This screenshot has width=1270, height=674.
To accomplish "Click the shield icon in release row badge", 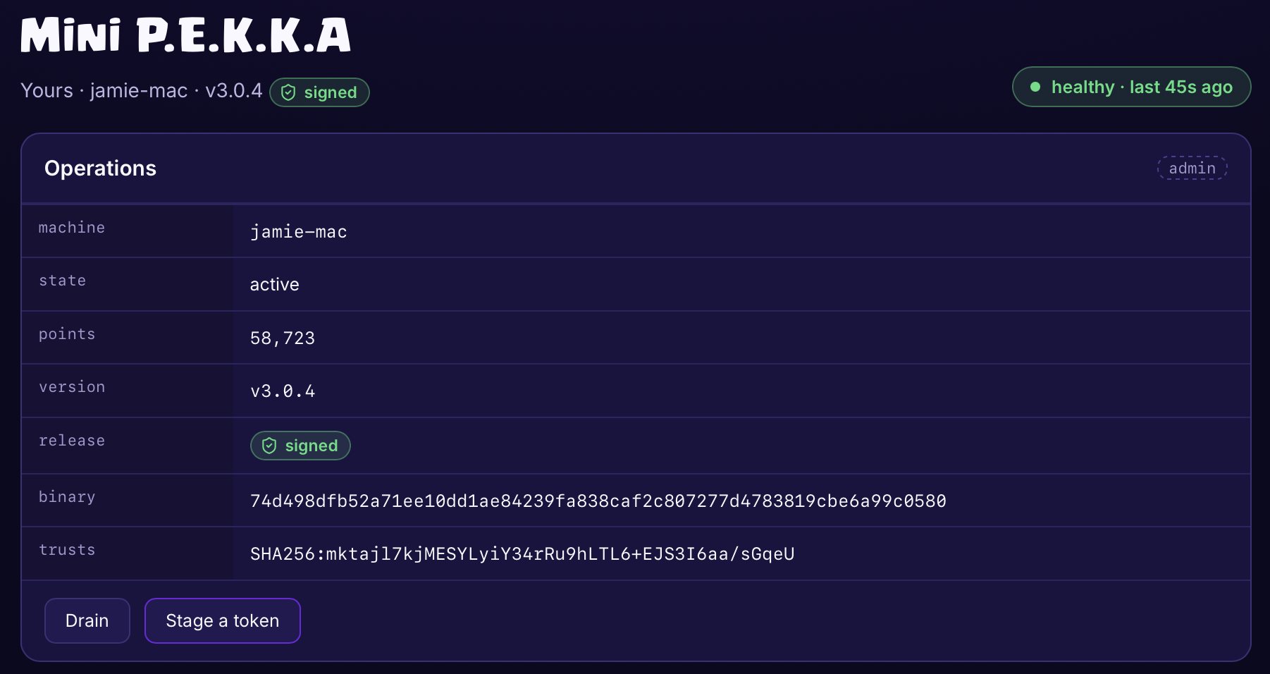I will pyautogui.click(x=269, y=446).
